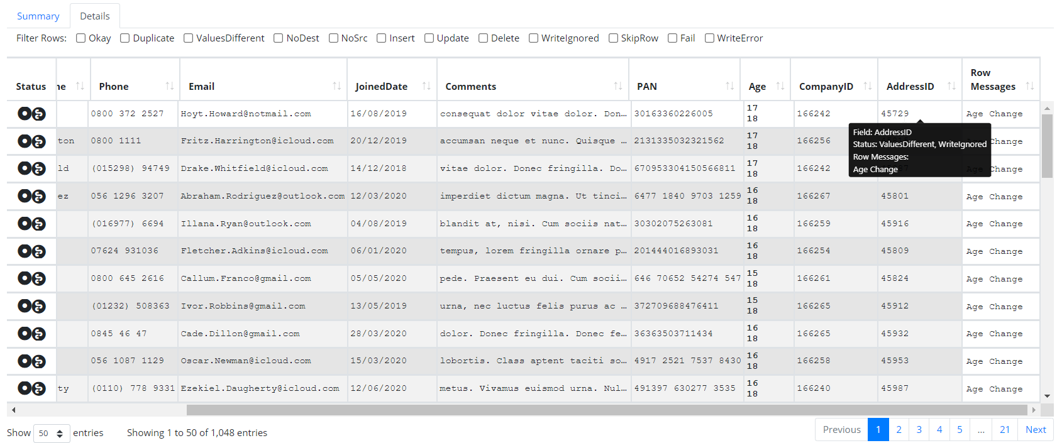Toggle the Update filter checkbox
Screen dimensions: 1057x443
pos(429,38)
